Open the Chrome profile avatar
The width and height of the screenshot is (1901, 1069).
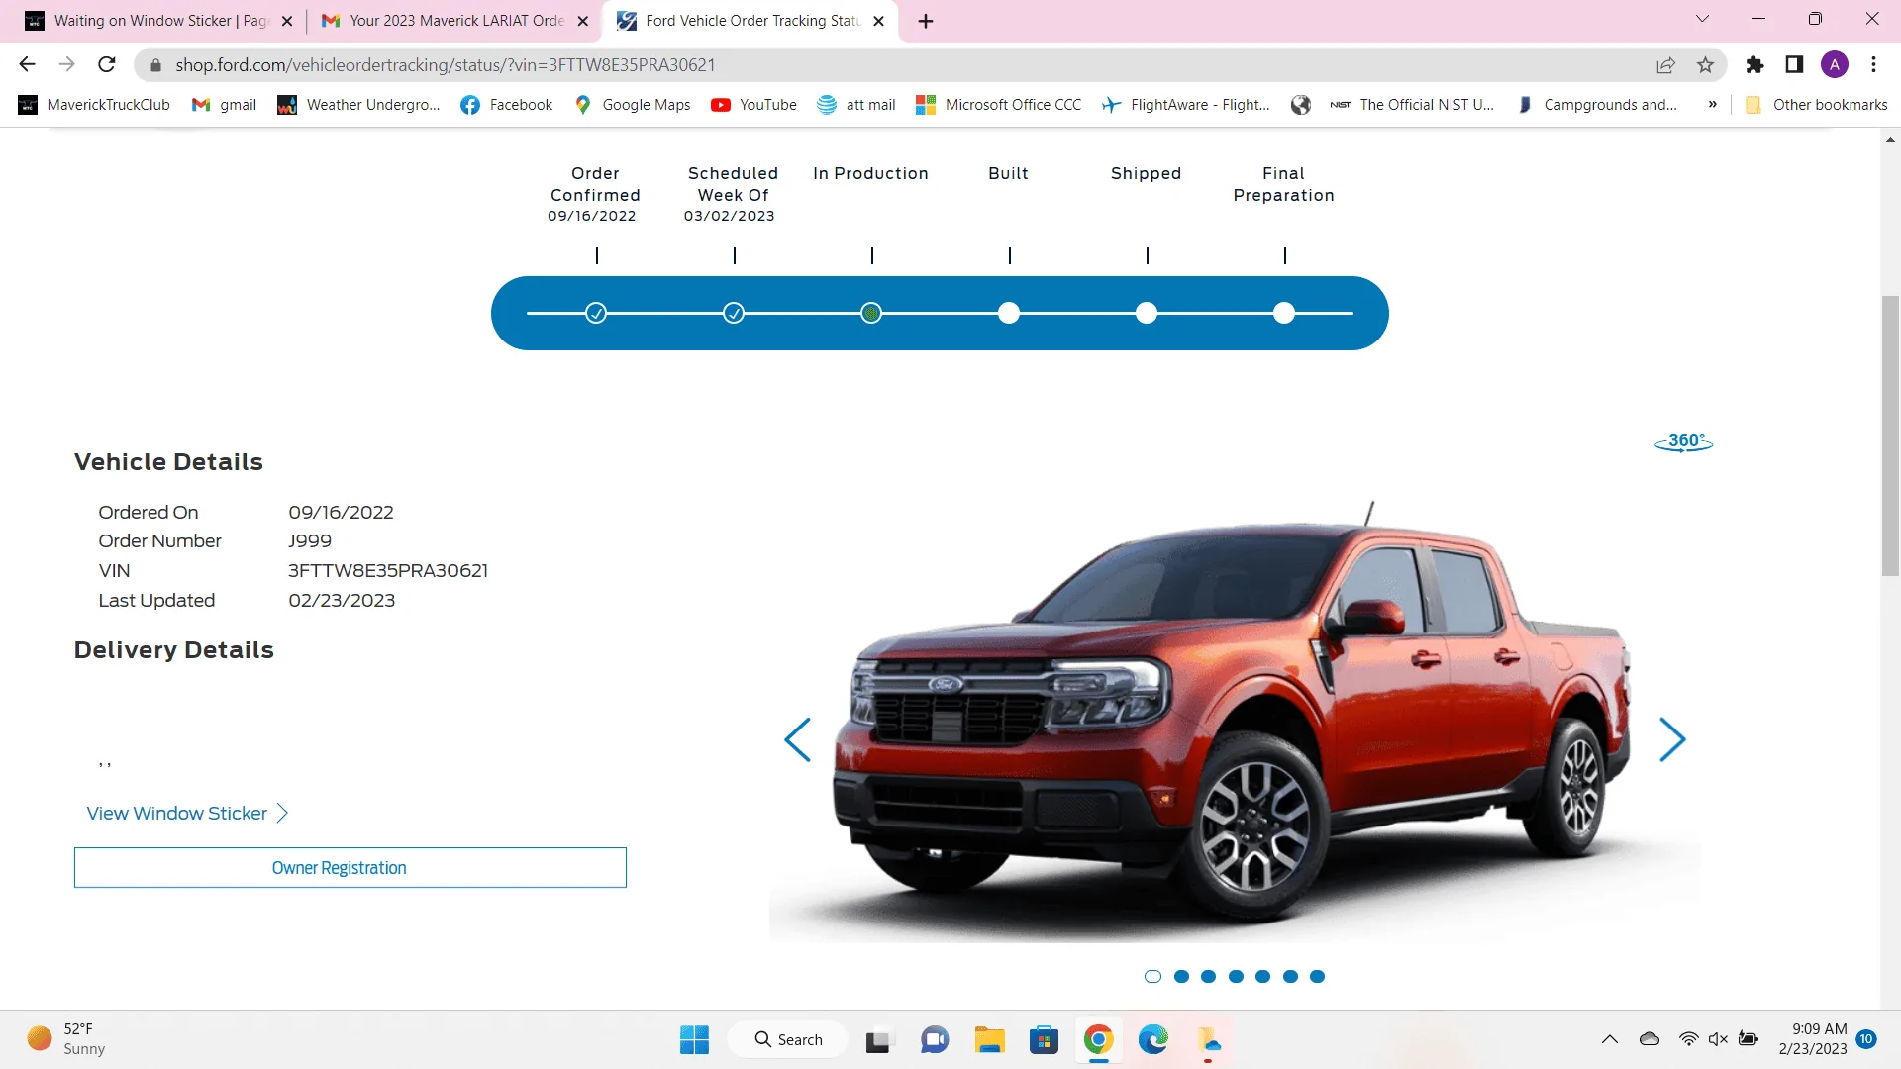pyautogui.click(x=1835, y=65)
